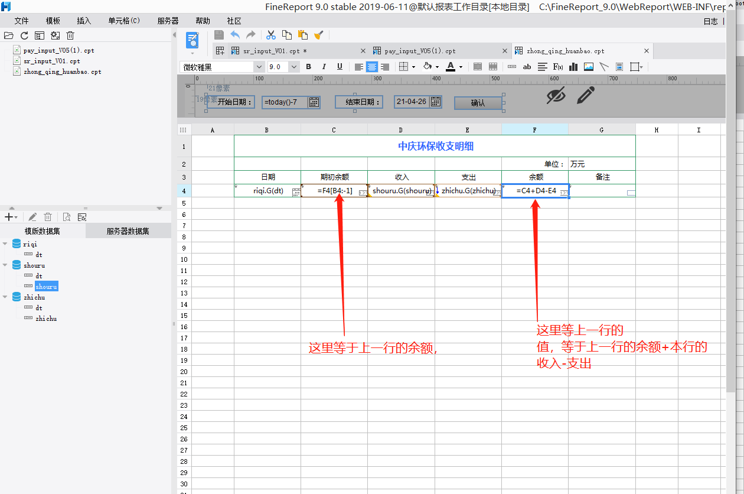Click the pencil edit icon in parameter pane

(x=585, y=95)
